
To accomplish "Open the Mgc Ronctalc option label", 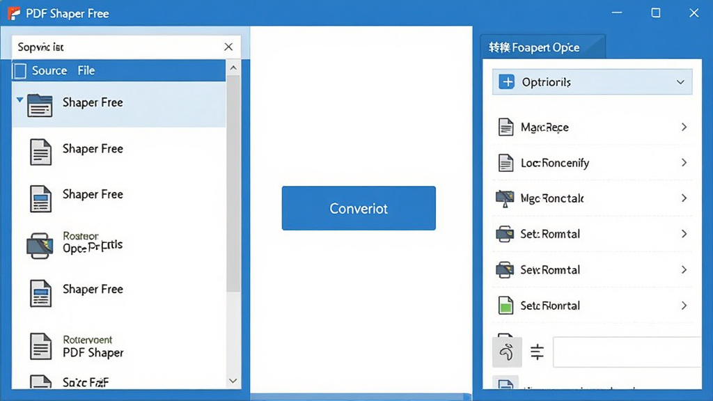I will (552, 198).
